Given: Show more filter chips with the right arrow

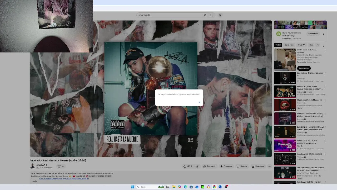Looking at the screenshot, I should click(324, 45).
